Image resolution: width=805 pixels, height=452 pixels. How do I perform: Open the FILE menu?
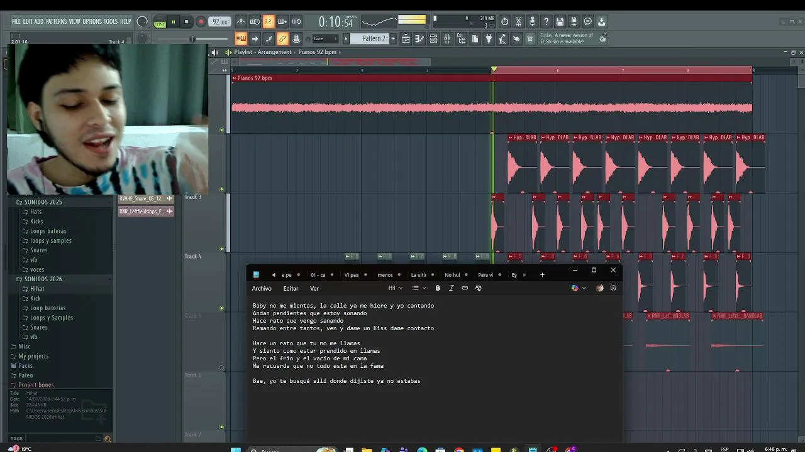(16, 21)
